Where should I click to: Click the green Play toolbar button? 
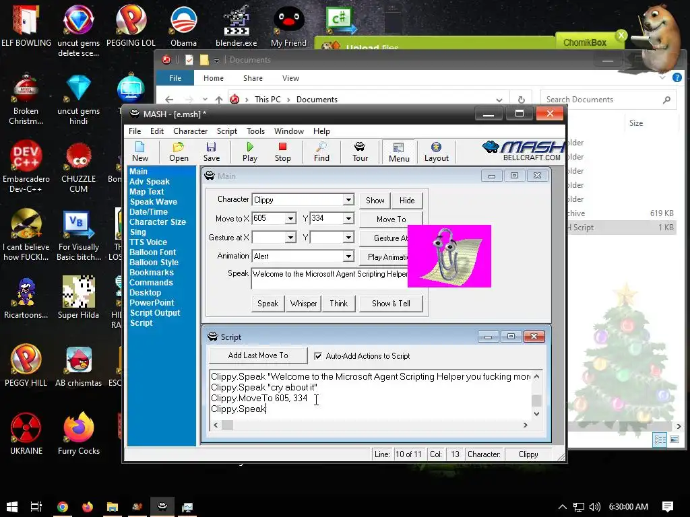tap(250, 151)
